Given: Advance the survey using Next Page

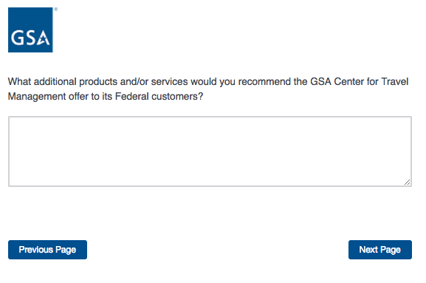Looking at the screenshot, I should [x=379, y=250].
